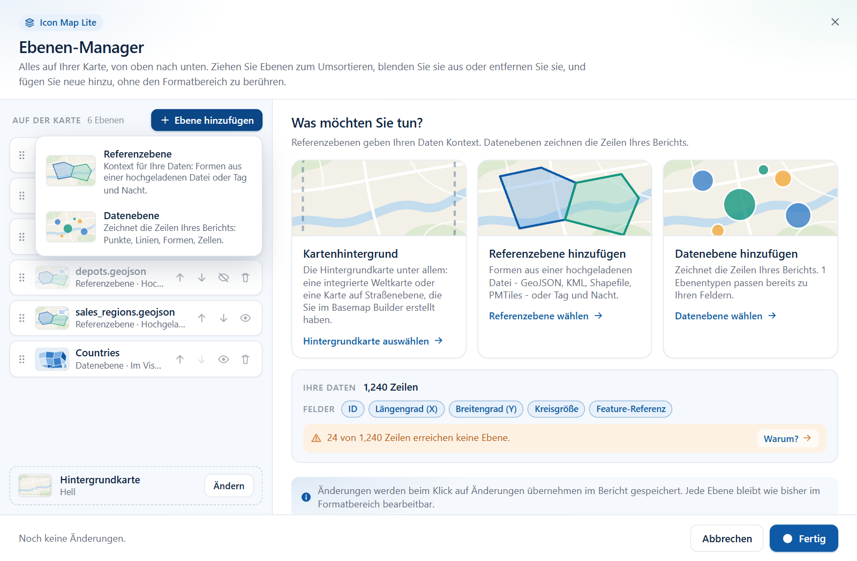Open the Datenebene wählen link
This screenshot has width=857, height=561.
725,316
